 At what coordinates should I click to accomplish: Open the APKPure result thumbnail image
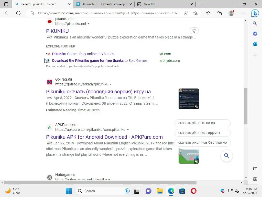[189, 156]
